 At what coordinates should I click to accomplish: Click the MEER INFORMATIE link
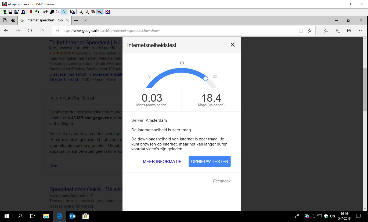(x=162, y=162)
